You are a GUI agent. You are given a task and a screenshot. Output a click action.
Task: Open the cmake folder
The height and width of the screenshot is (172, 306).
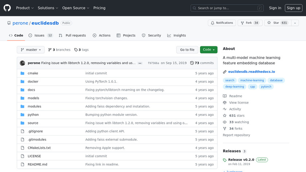pyautogui.click(x=33, y=73)
